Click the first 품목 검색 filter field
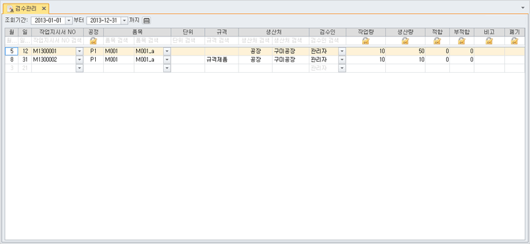Image resolution: width=530 pixels, height=244 pixels. point(119,41)
